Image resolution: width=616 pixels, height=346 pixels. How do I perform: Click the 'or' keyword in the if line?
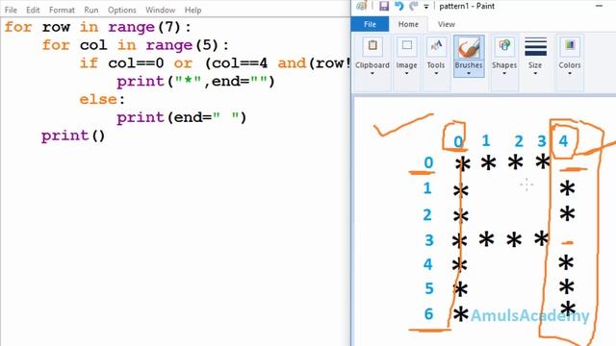(x=183, y=63)
